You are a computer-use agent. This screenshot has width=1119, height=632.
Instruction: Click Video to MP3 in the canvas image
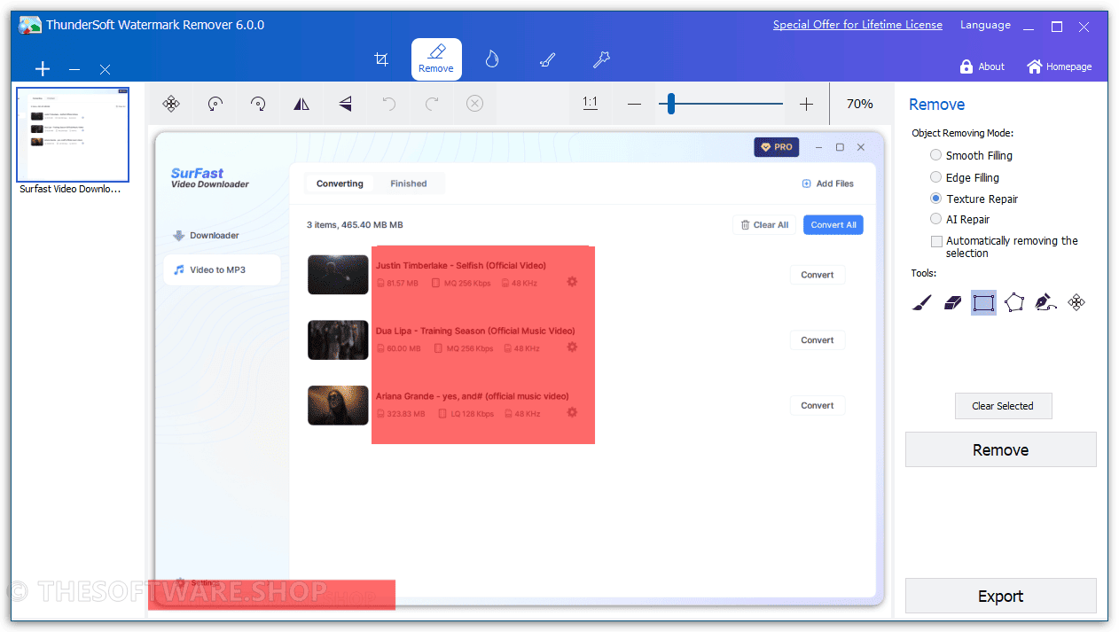[222, 269]
